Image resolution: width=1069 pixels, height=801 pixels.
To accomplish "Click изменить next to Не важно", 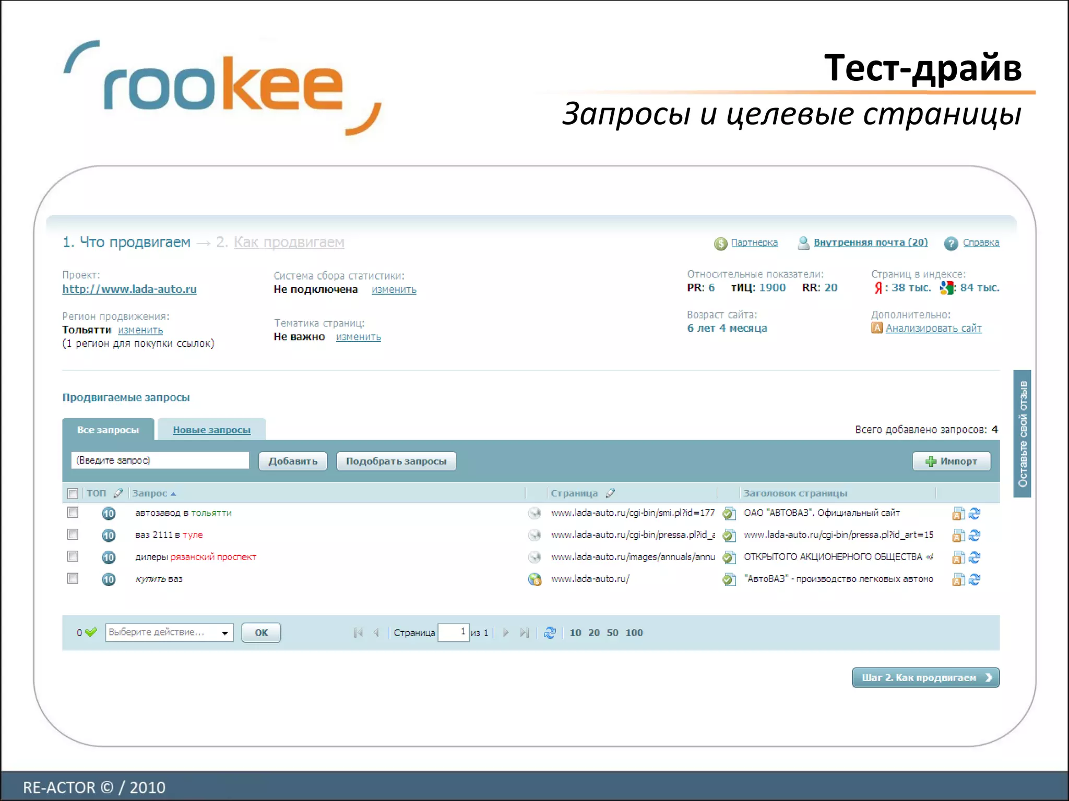I will click(x=359, y=337).
